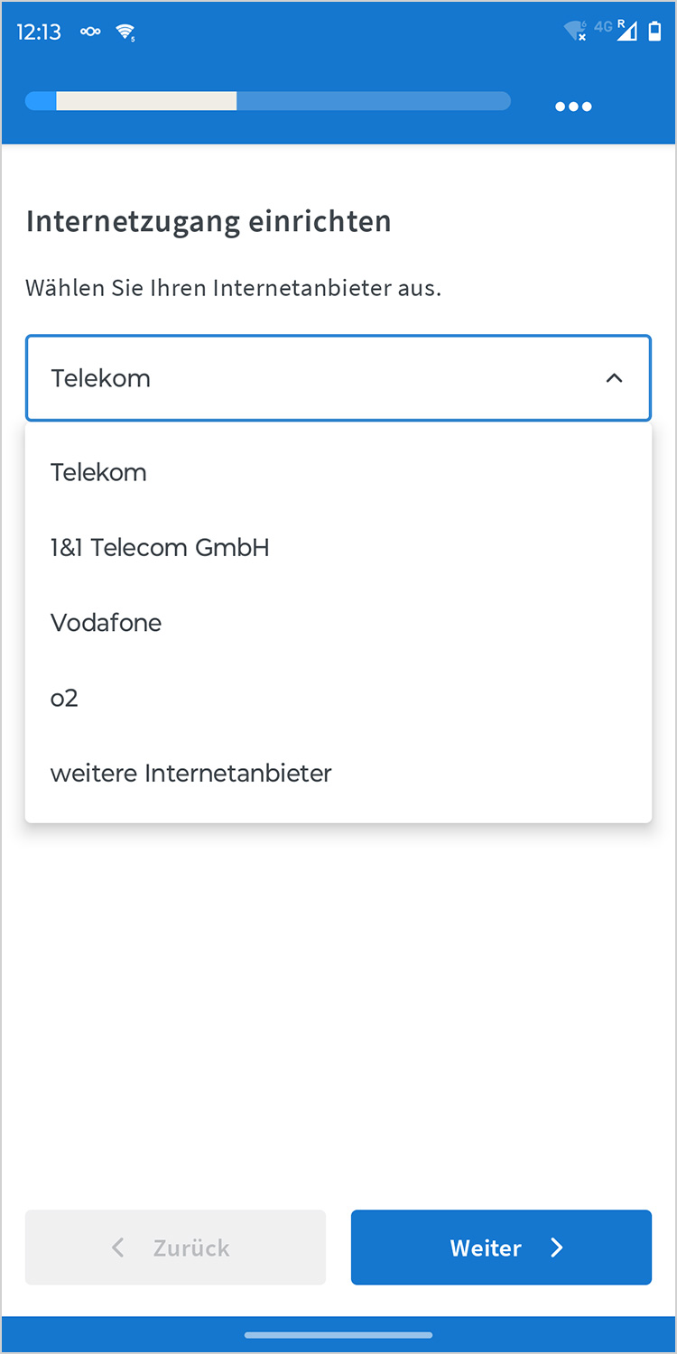677x1354 pixels.
Task: Click the setup progress bar
Action: click(267, 101)
